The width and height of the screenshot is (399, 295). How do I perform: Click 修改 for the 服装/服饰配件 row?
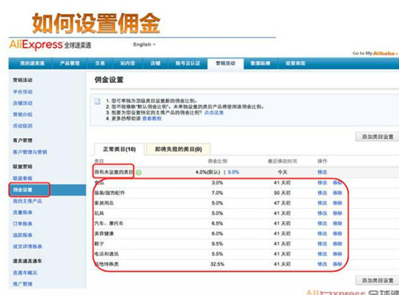pyautogui.click(x=322, y=191)
